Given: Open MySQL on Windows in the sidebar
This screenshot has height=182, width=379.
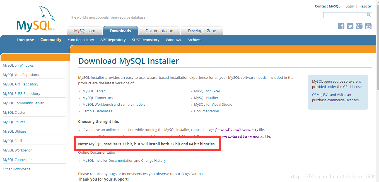Looking at the screenshot, I should 18,65.
